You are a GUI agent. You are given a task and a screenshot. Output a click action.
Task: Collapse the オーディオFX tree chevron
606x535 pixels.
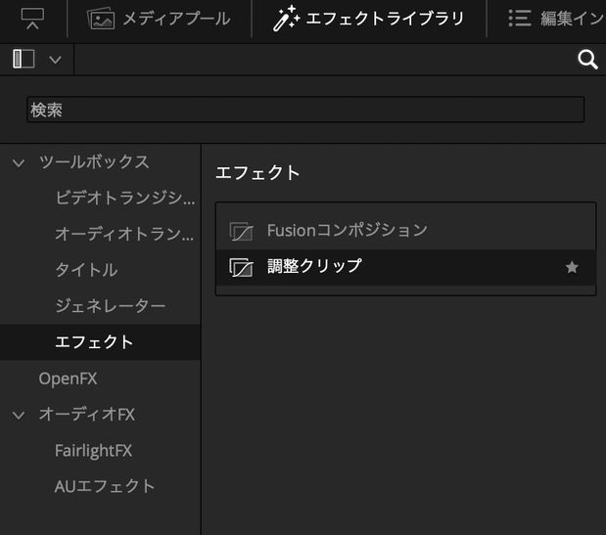point(19,416)
